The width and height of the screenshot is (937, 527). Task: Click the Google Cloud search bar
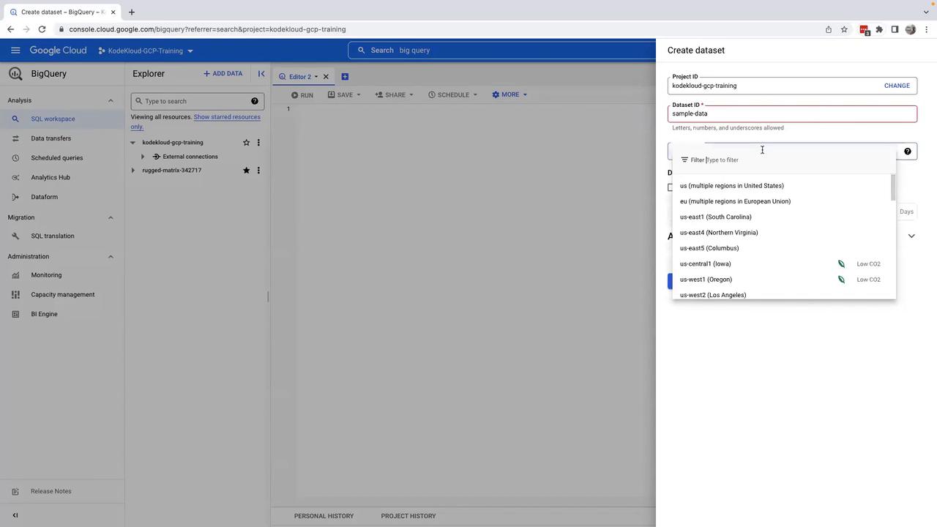(x=502, y=51)
